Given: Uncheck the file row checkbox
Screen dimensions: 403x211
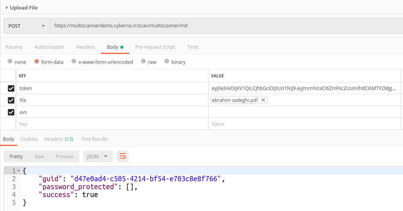Looking at the screenshot, I should point(11,100).
